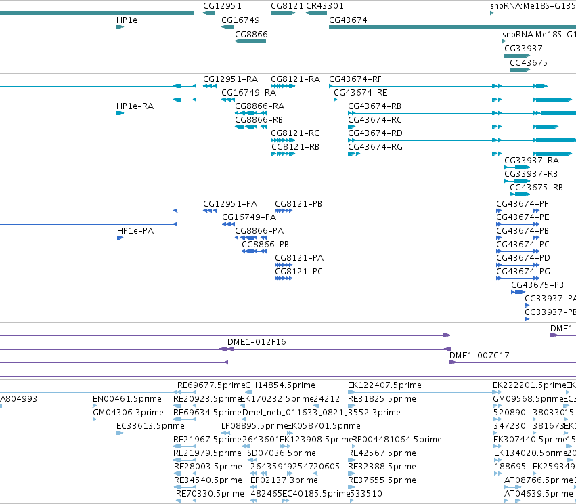
Task: Open transcript CG43674-RB label
Action: click(375, 106)
